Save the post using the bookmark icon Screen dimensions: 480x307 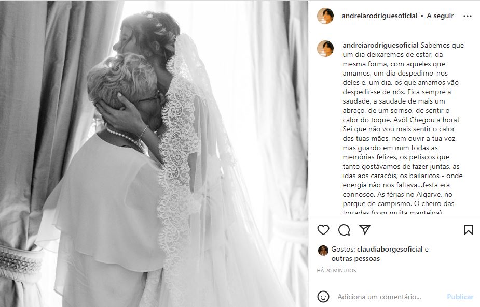point(469,230)
